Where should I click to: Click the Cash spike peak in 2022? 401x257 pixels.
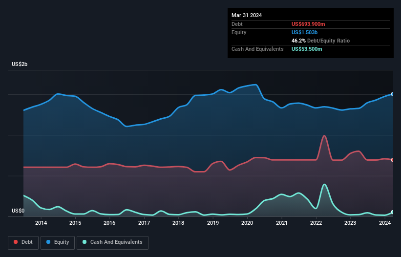coord(324,184)
